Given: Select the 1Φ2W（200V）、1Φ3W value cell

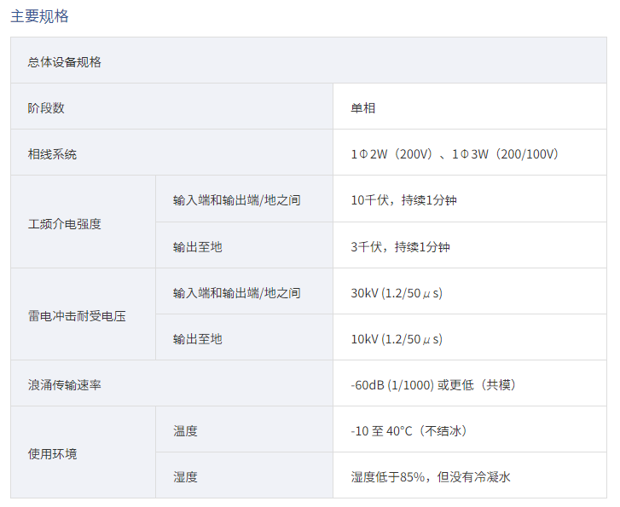Looking at the screenshot, I should coord(455,154).
